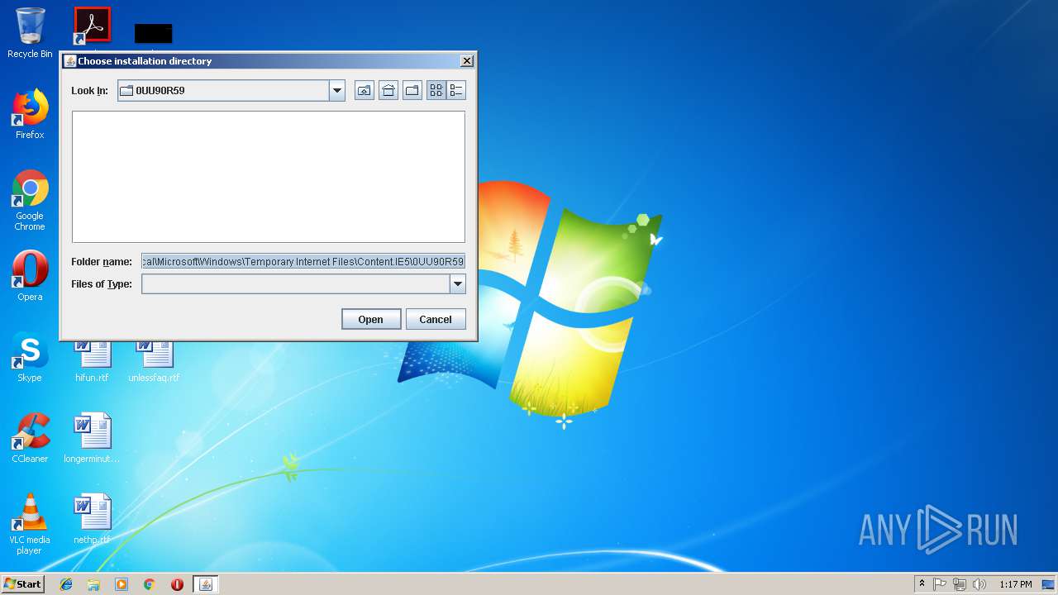Go to the Home folder
The image size is (1058, 595).
[388, 91]
